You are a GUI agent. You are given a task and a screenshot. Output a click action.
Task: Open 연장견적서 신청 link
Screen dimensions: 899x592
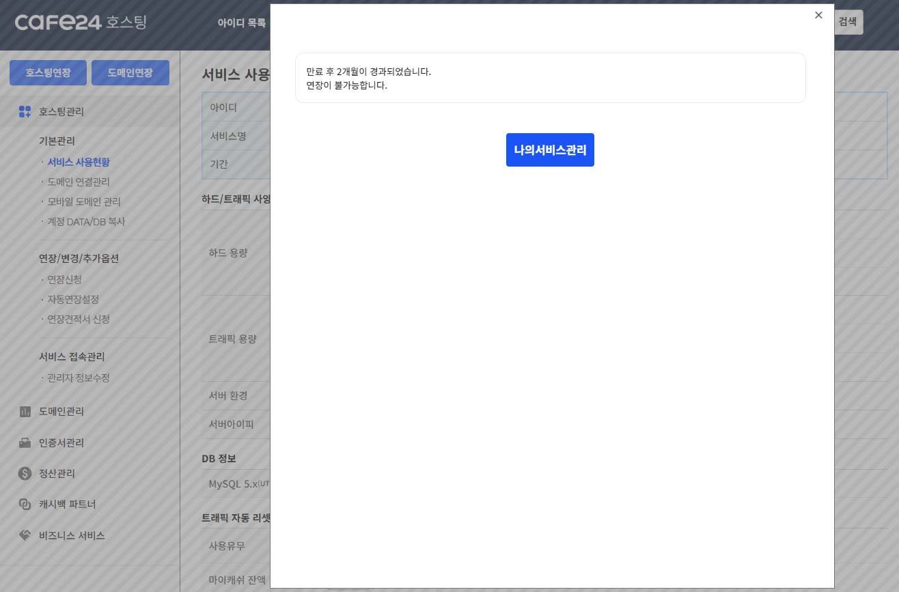pyautogui.click(x=79, y=319)
